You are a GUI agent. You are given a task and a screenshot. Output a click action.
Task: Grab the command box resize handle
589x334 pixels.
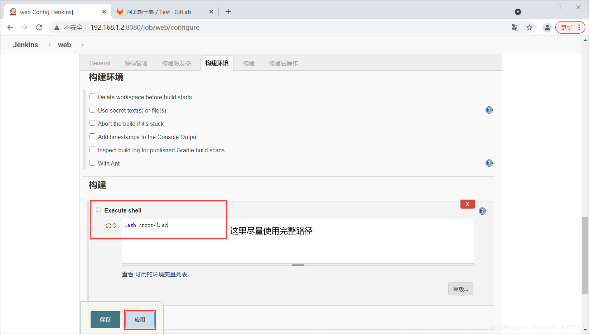(298, 265)
